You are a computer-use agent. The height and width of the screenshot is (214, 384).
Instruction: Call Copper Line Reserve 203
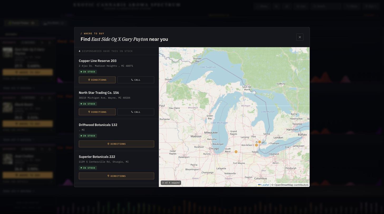click(x=136, y=80)
